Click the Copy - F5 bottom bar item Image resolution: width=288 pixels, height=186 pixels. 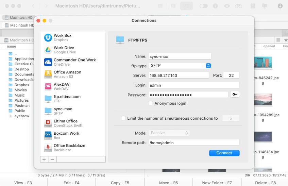120,183
